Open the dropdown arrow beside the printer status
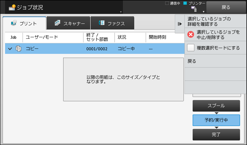Image resolution: width=247 pixels, height=145 pixels. pos(204,12)
